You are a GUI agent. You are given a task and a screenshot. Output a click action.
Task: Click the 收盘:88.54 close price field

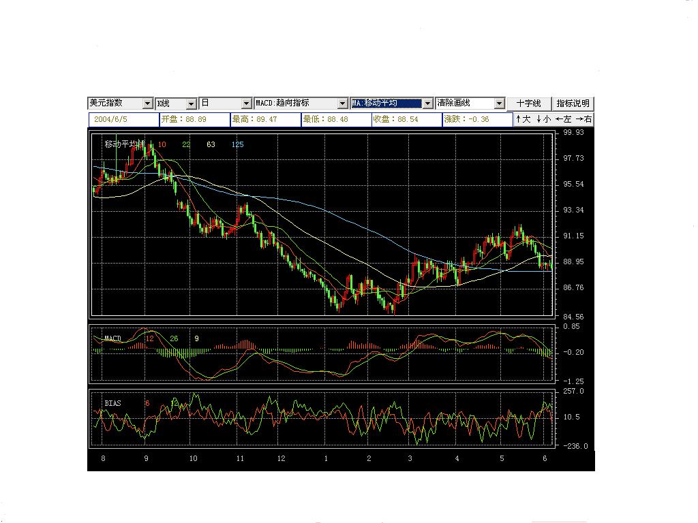(407, 119)
